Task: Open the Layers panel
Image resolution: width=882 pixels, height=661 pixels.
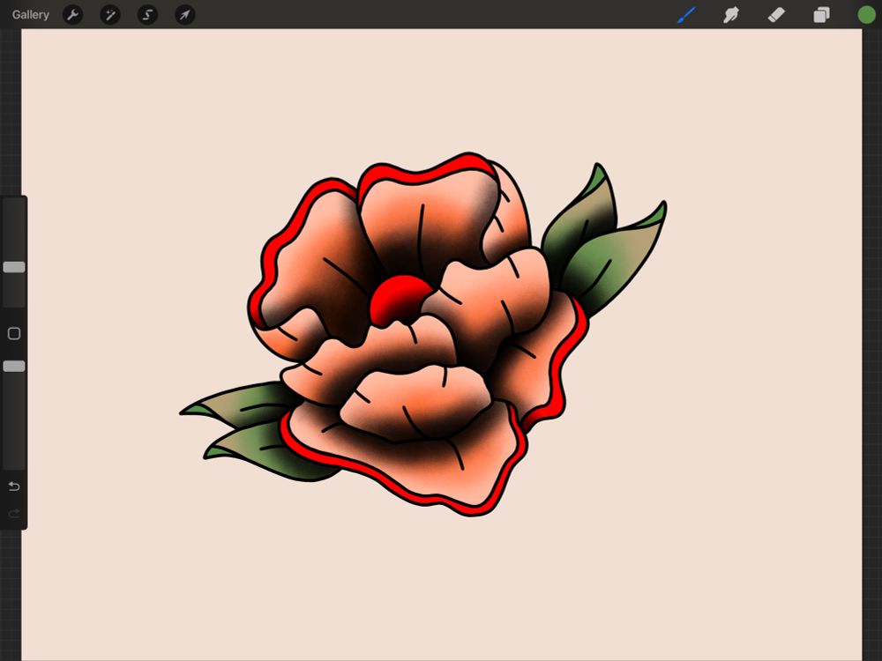Action: [821, 15]
